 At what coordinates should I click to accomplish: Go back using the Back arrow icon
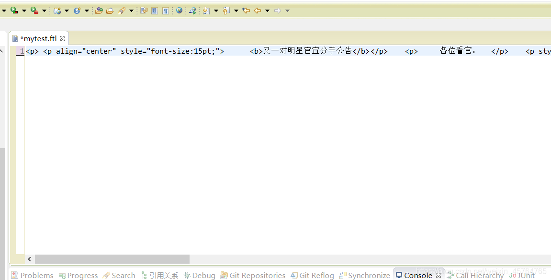tap(258, 10)
